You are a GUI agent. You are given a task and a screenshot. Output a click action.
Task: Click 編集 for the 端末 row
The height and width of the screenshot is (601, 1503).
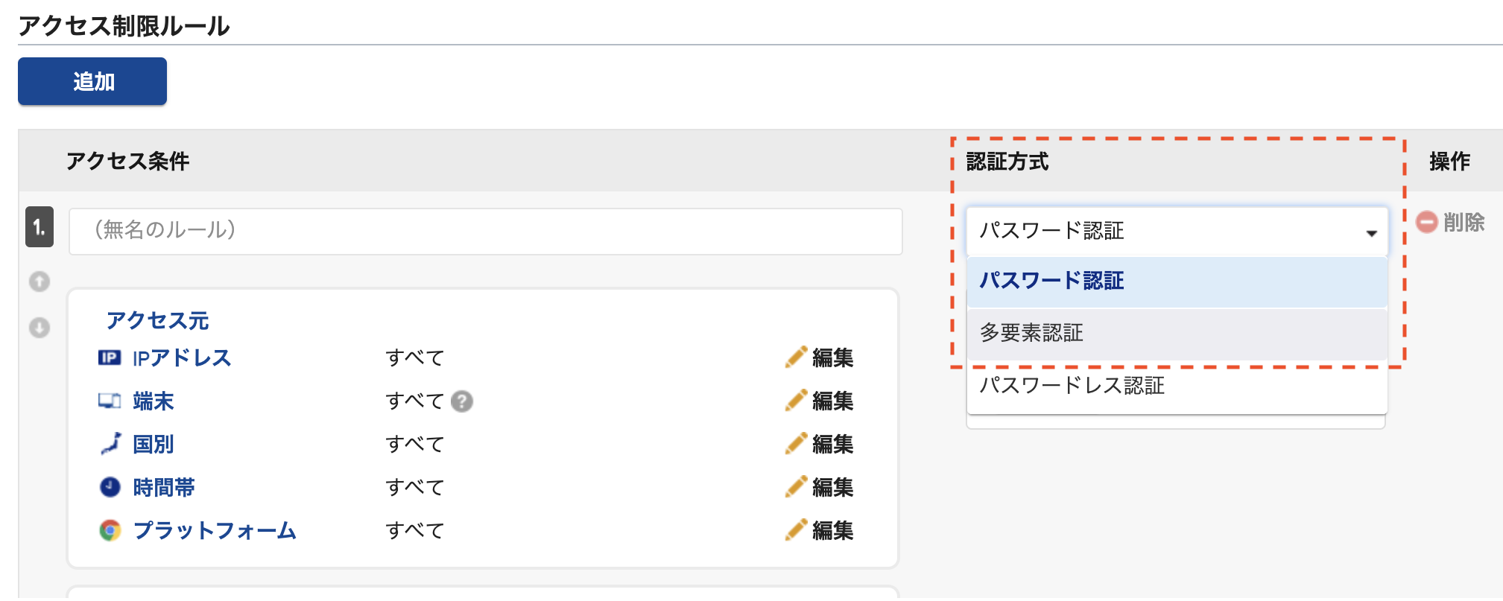(819, 401)
